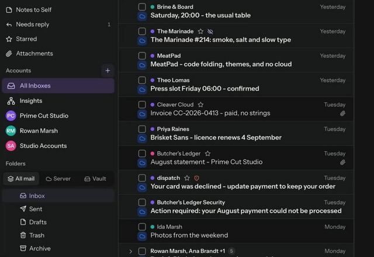The width and height of the screenshot is (374, 257).
Task: Select All Inboxes in sidebar
Action: click(58, 86)
